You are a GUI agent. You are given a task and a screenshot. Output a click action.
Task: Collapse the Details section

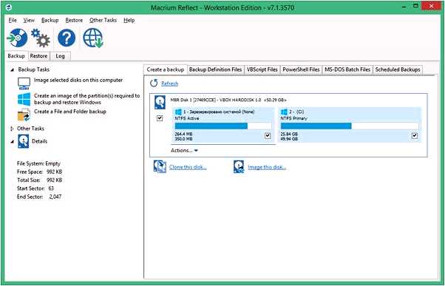[x=12, y=141]
